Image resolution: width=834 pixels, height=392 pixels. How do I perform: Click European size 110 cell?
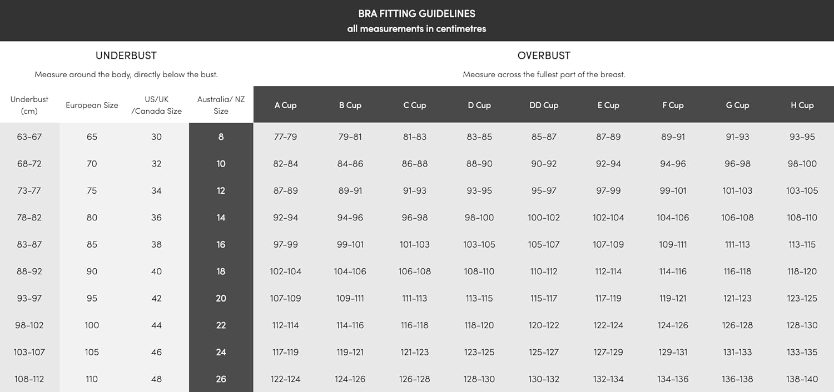(92, 379)
